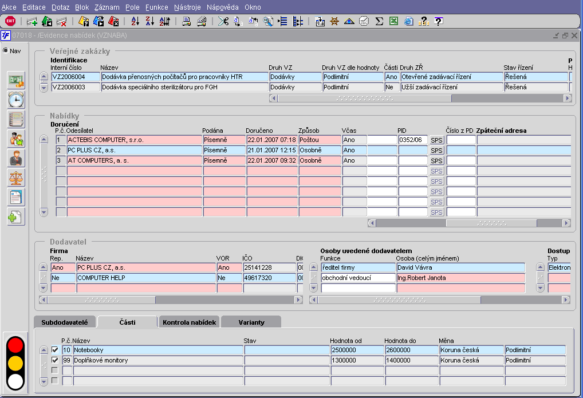
Task: Open the Nástroje menu
Action: pos(187,7)
